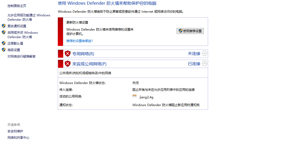Click 阻止所有与未在允许应用列表中的应用的连接 text
Image resolution: width=291 pixels, height=145 pixels.
tap(164, 90)
